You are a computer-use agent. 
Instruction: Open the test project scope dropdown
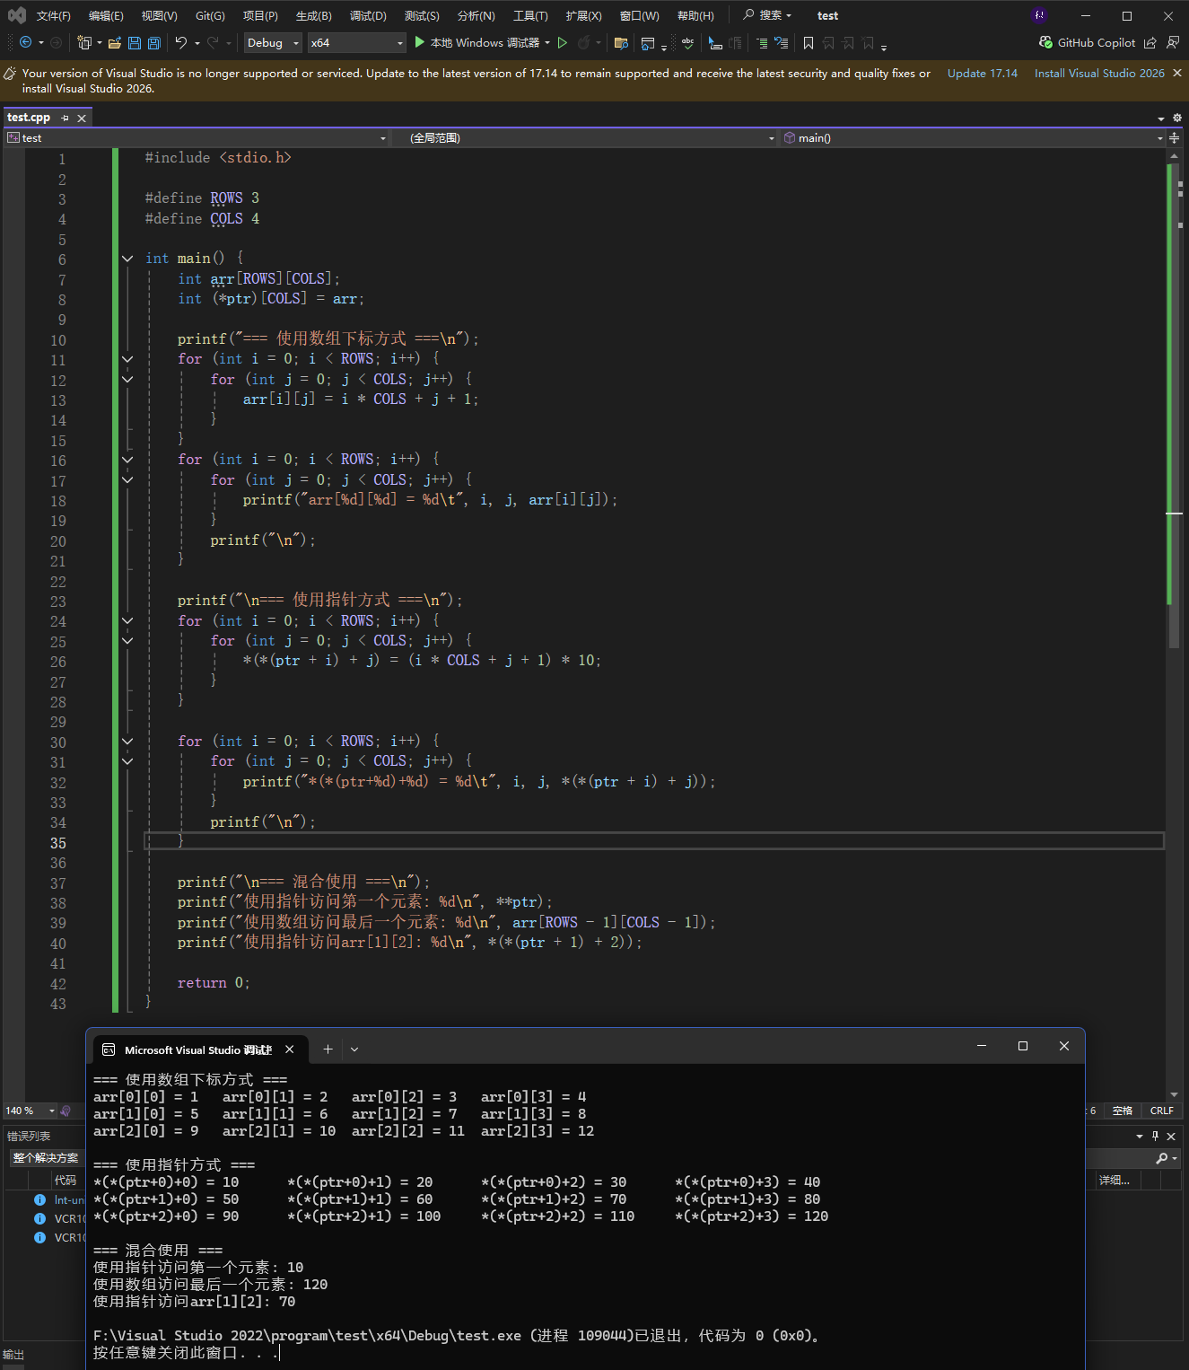point(197,137)
